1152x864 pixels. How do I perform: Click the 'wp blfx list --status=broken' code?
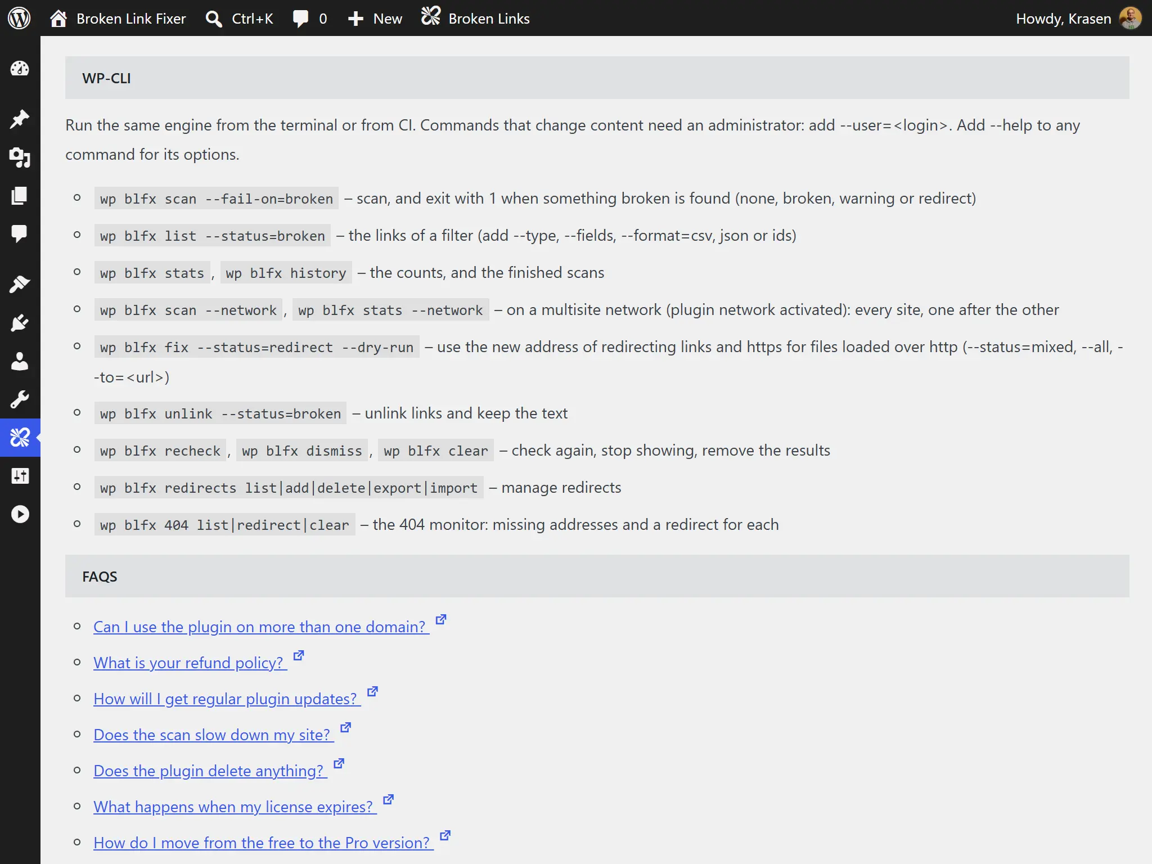[x=213, y=236]
